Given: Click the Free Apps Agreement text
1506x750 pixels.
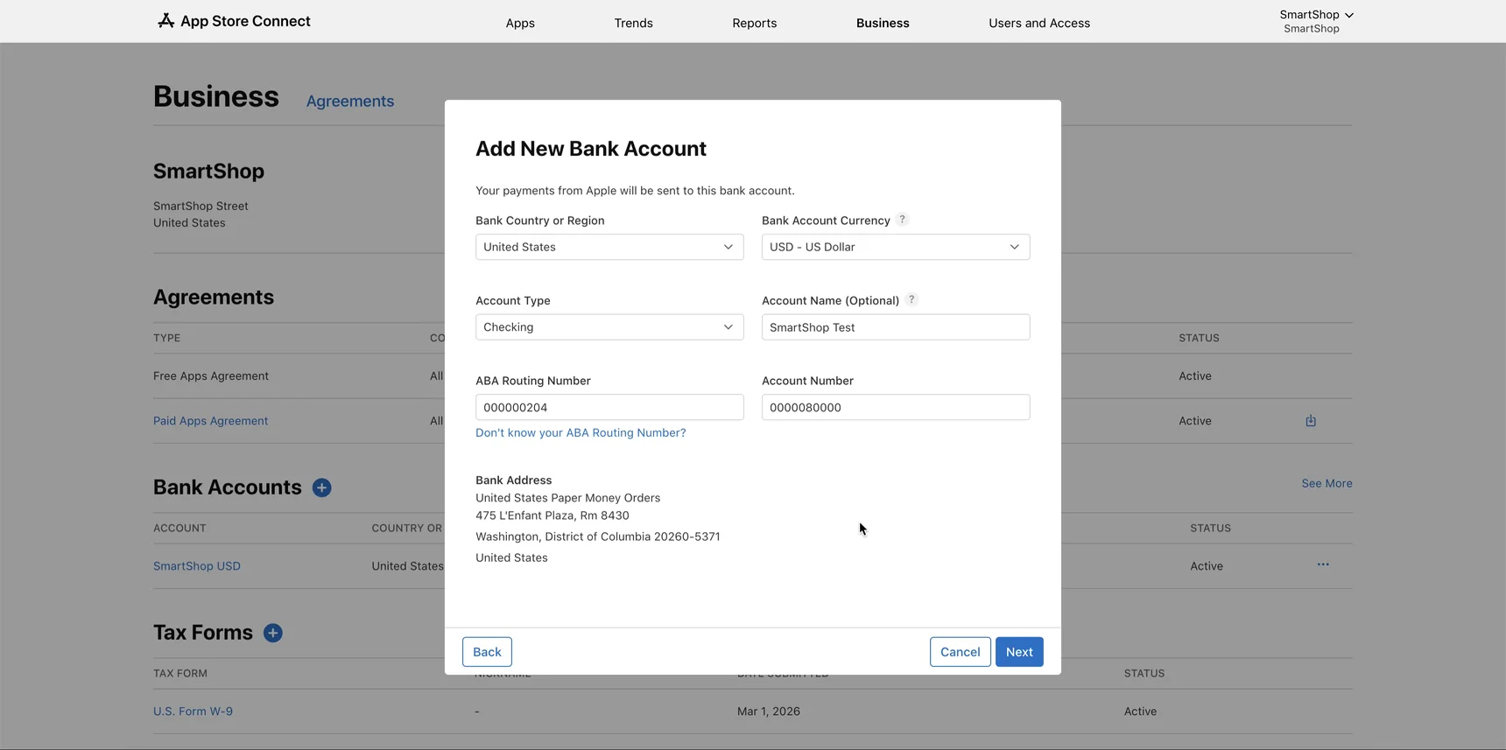Looking at the screenshot, I should tap(211, 376).
